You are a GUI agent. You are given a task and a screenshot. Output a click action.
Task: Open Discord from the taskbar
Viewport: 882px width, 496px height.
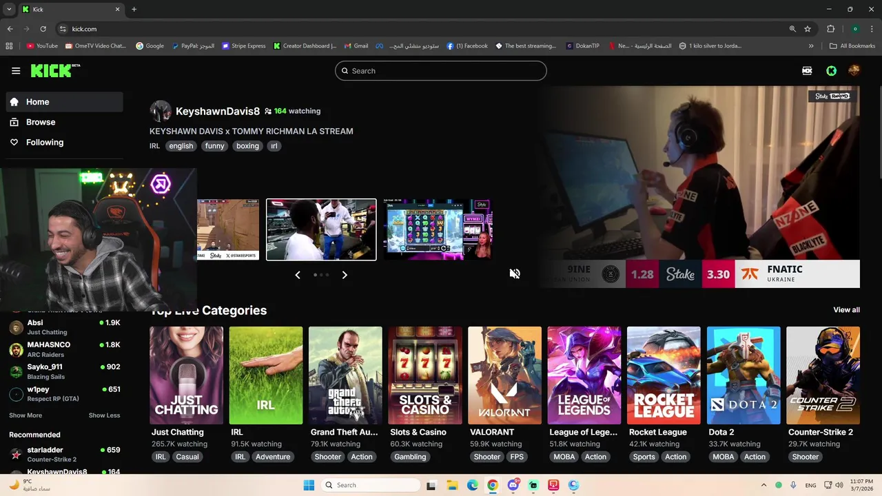tap(513, 485)
